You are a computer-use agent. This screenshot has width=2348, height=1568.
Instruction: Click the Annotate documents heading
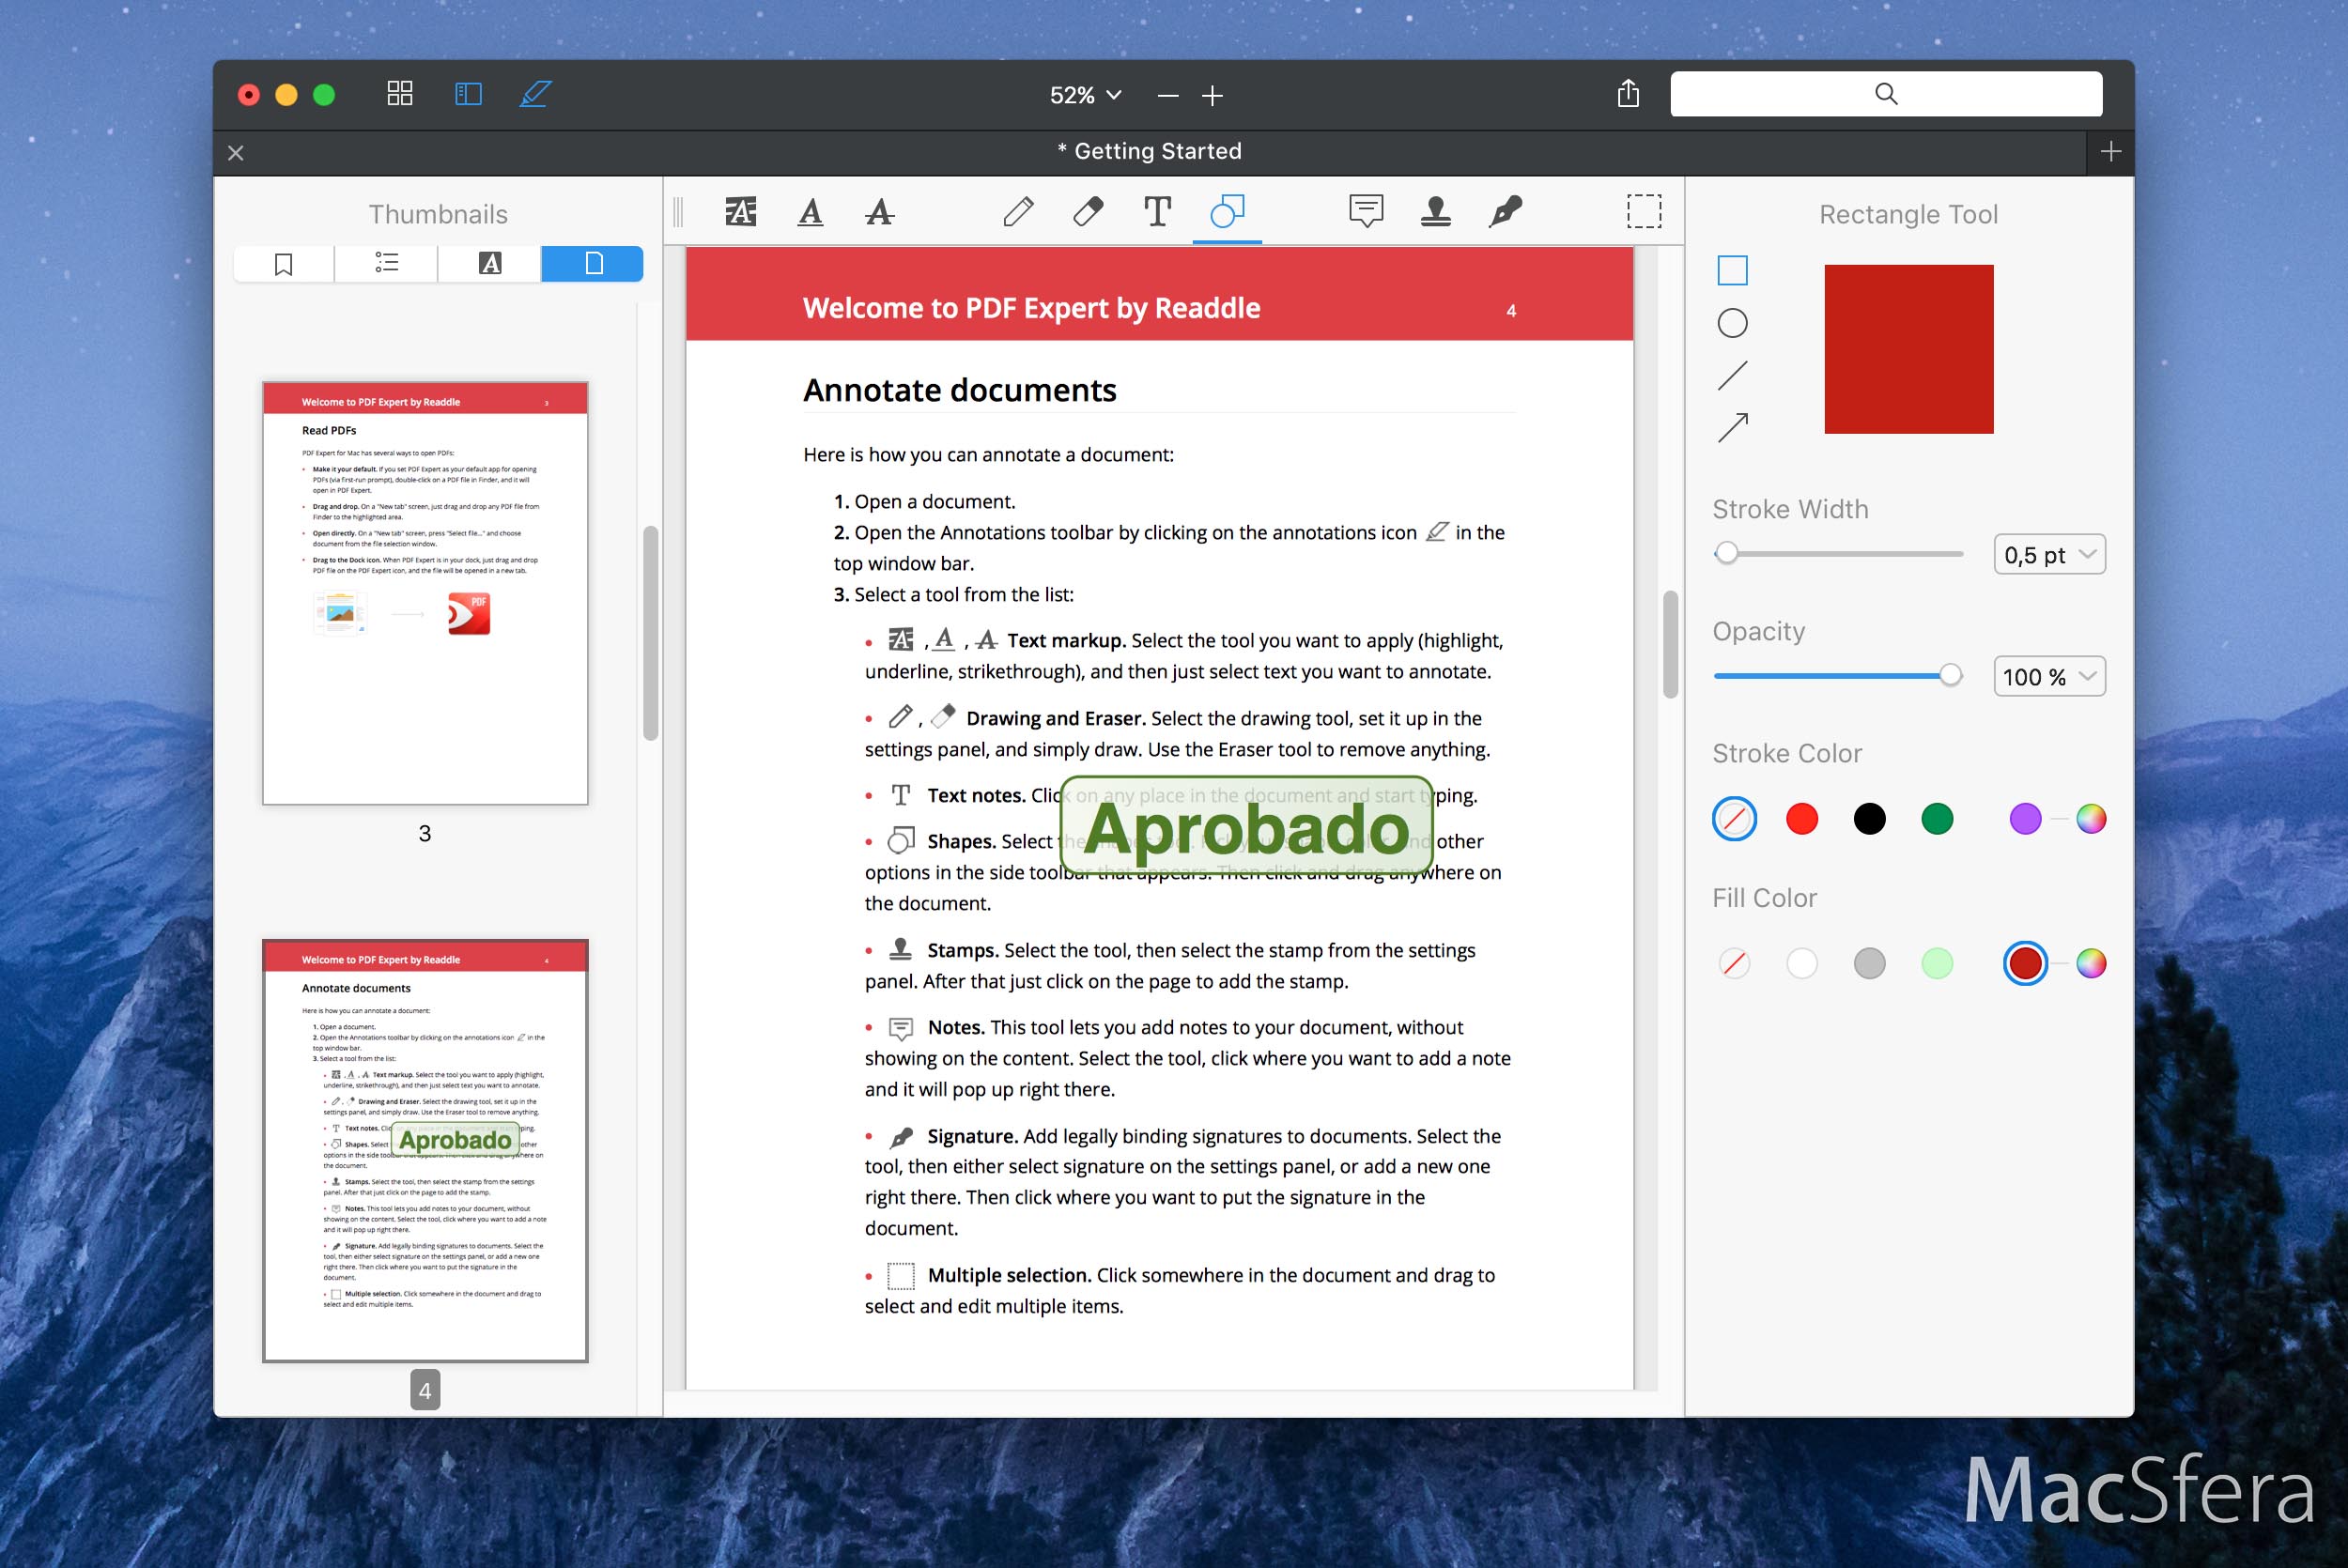pos(960,390)
